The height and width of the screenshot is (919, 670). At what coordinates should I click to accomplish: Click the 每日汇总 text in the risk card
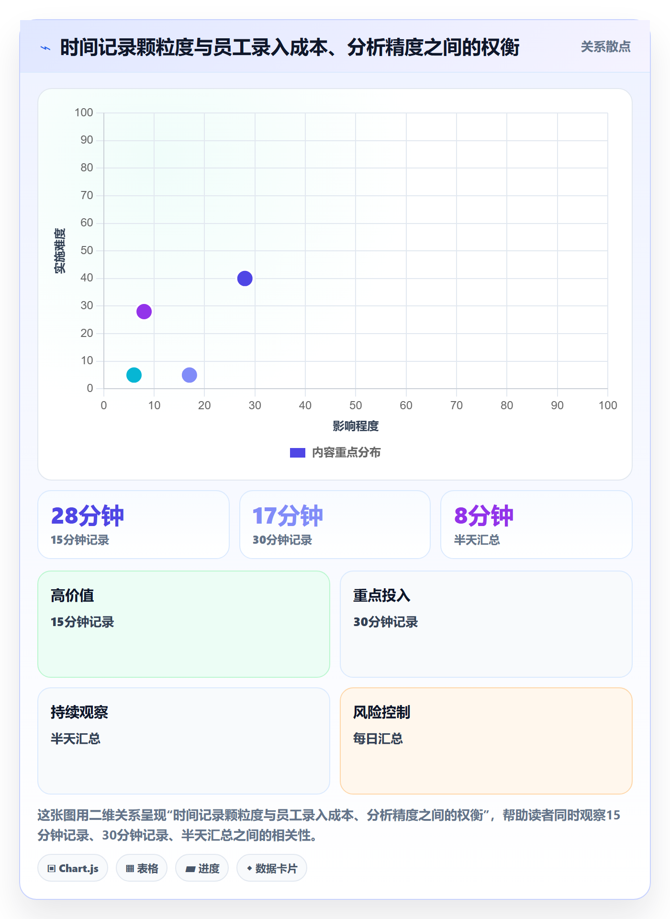(378, 739)
